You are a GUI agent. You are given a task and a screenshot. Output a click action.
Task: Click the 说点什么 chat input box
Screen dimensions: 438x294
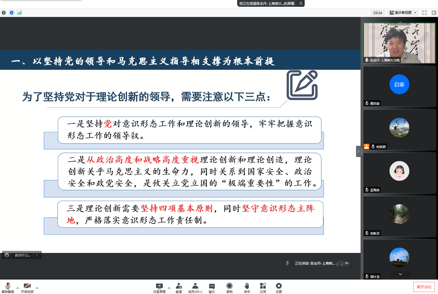coord(23,255)
